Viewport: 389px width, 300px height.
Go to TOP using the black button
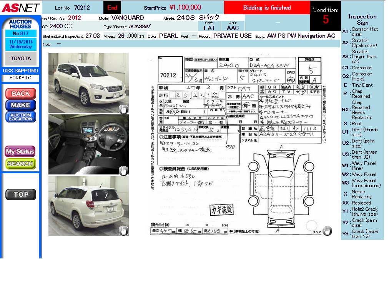[x=21, y=194]
